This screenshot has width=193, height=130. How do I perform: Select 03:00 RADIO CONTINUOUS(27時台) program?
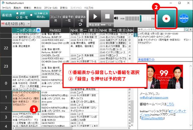pos(55,117)
